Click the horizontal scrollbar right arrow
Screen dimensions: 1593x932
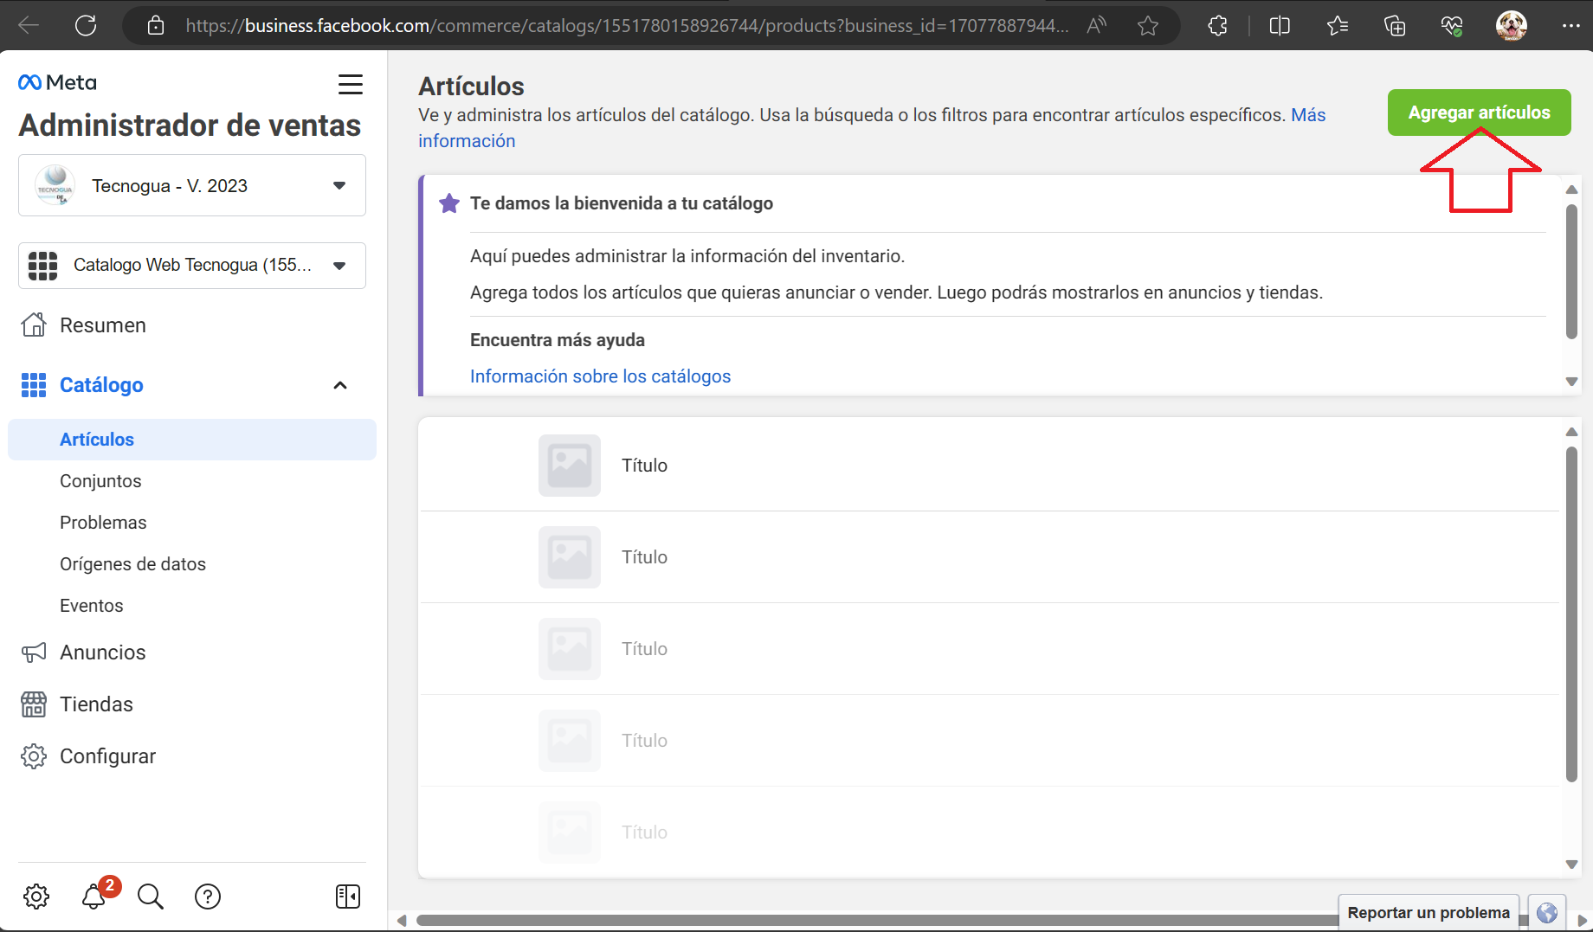[1583, 920]
